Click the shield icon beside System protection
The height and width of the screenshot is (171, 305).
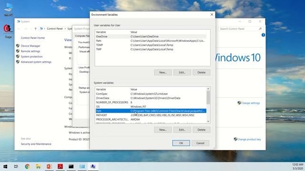(18, 57)
